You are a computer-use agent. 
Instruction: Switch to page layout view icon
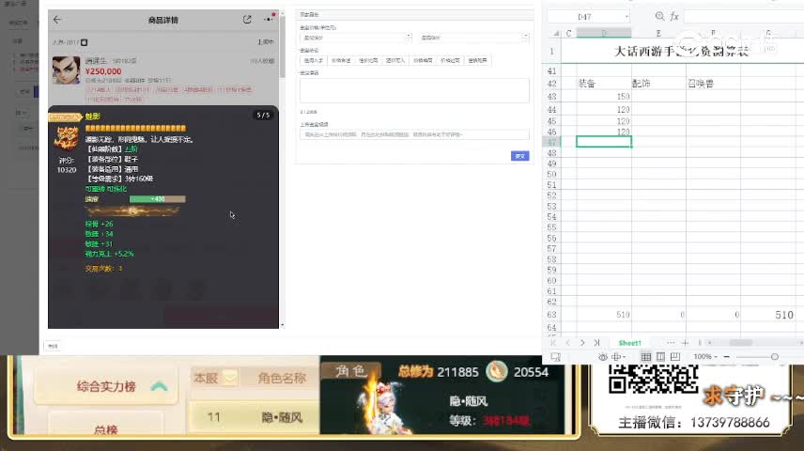(x=660, y=357)
